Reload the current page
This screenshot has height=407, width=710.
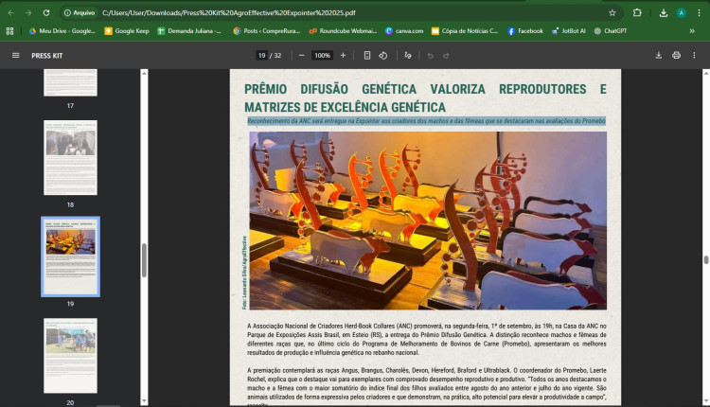tap(46, 13)
